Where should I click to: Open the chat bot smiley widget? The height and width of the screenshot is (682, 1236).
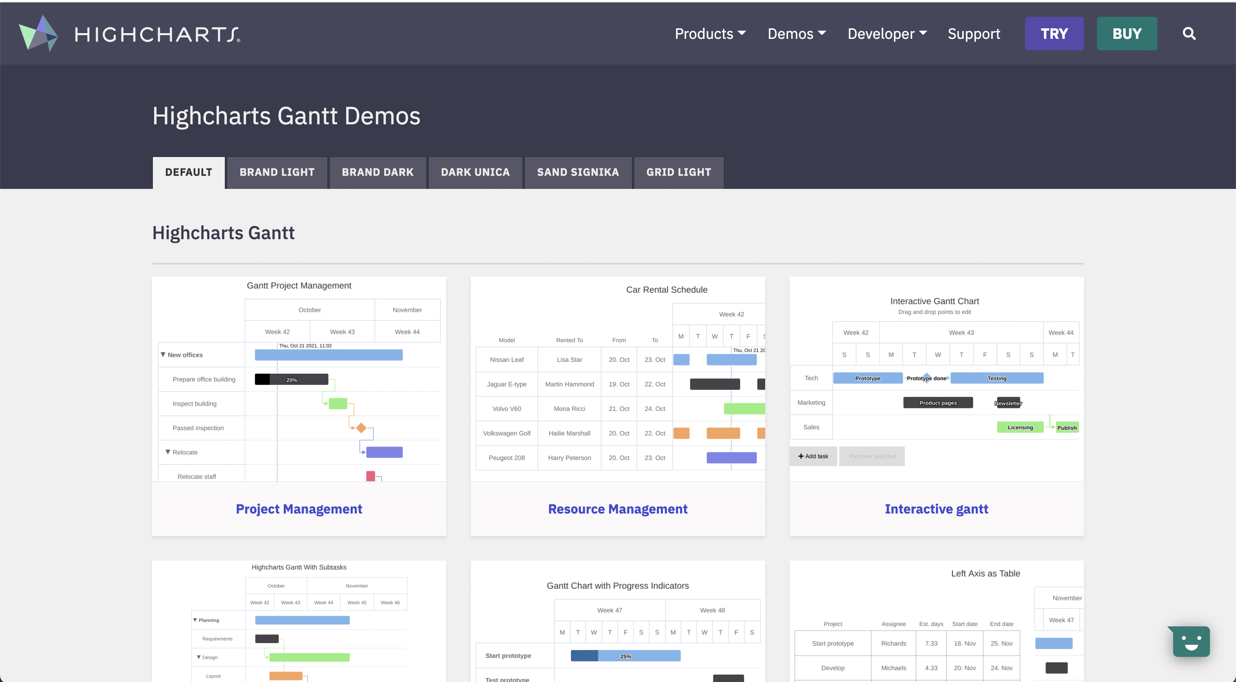click(x=1191, y=642)
